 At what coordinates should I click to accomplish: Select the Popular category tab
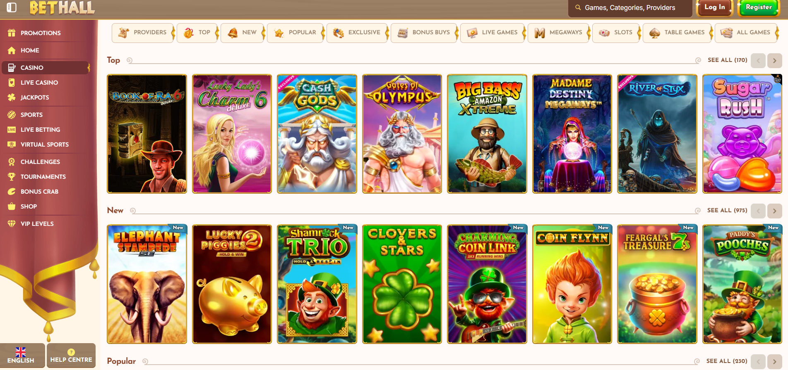(x=295, y=33)
